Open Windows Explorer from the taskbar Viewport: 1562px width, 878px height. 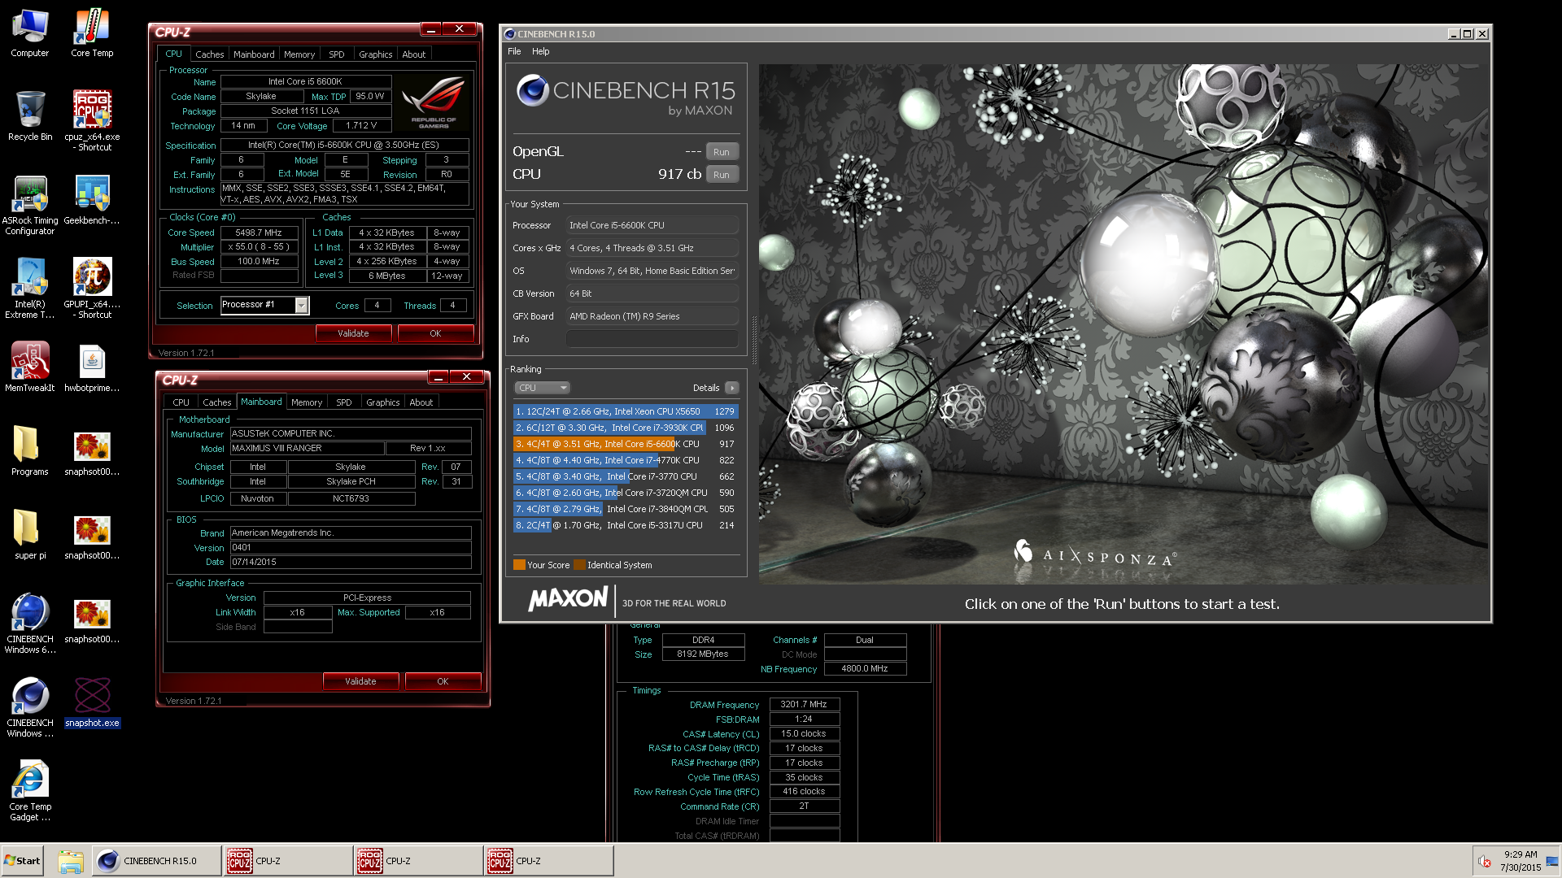coord(71,861)
